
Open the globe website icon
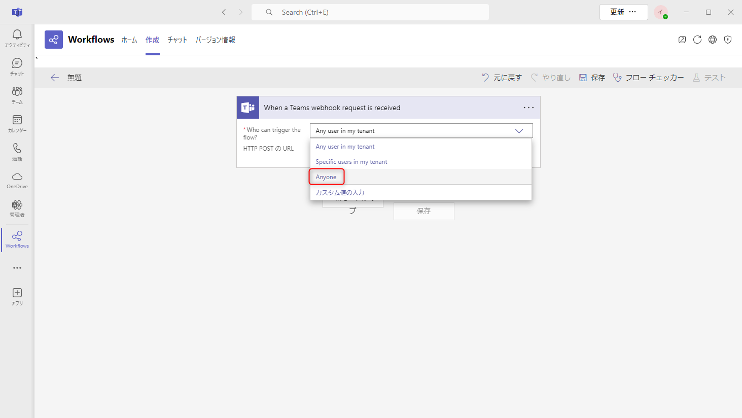coord(713,40)
